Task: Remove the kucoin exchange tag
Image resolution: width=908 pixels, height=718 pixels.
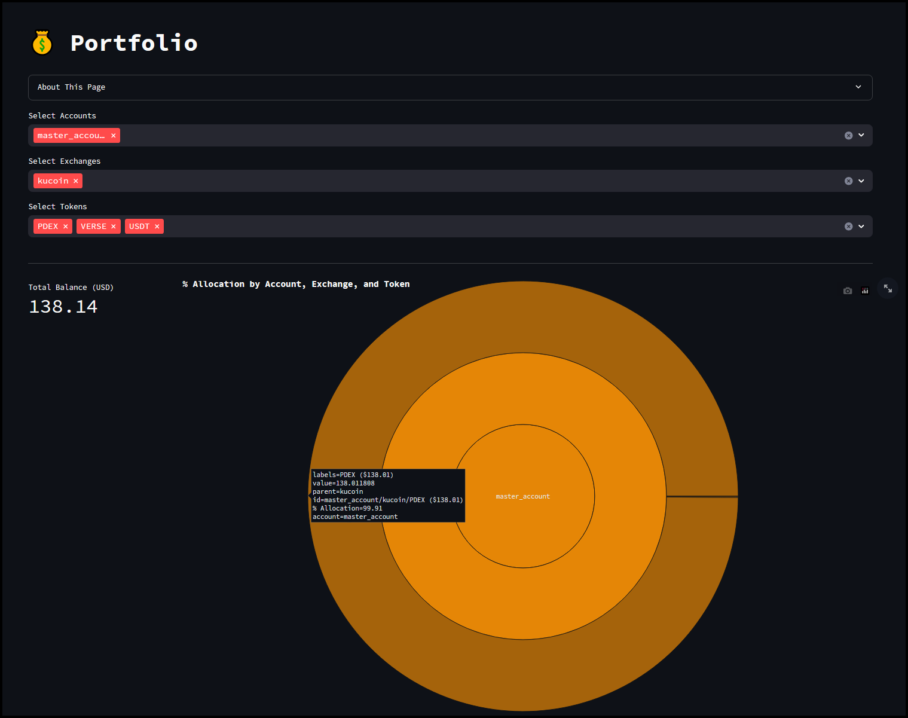Action: click(x=76, y=181)
